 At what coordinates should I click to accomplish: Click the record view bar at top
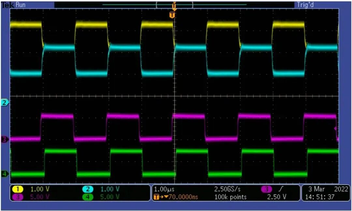coord(174,5)
